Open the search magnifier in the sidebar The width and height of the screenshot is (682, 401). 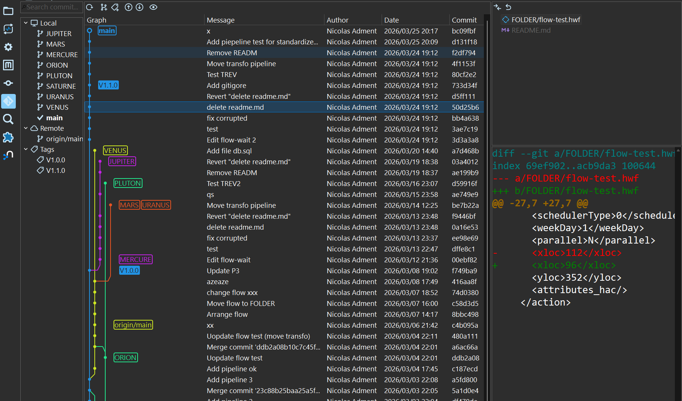tap(8, 119)
